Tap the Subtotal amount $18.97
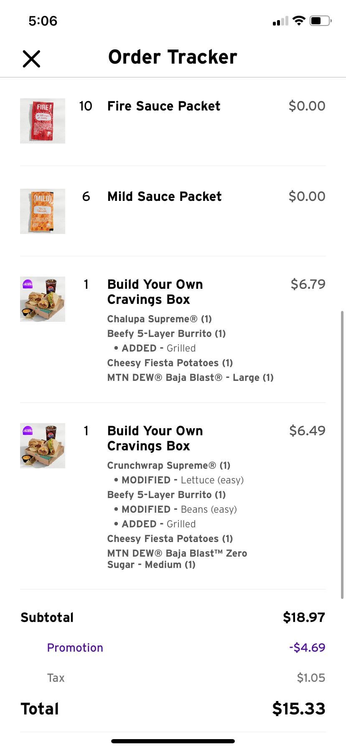Screen dimensions: 346x750 click(304, 617)
